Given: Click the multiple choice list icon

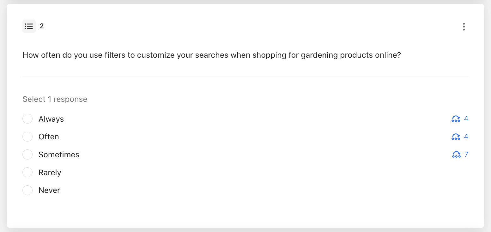Looking at the screenshot, I should (x=29, y=26).
